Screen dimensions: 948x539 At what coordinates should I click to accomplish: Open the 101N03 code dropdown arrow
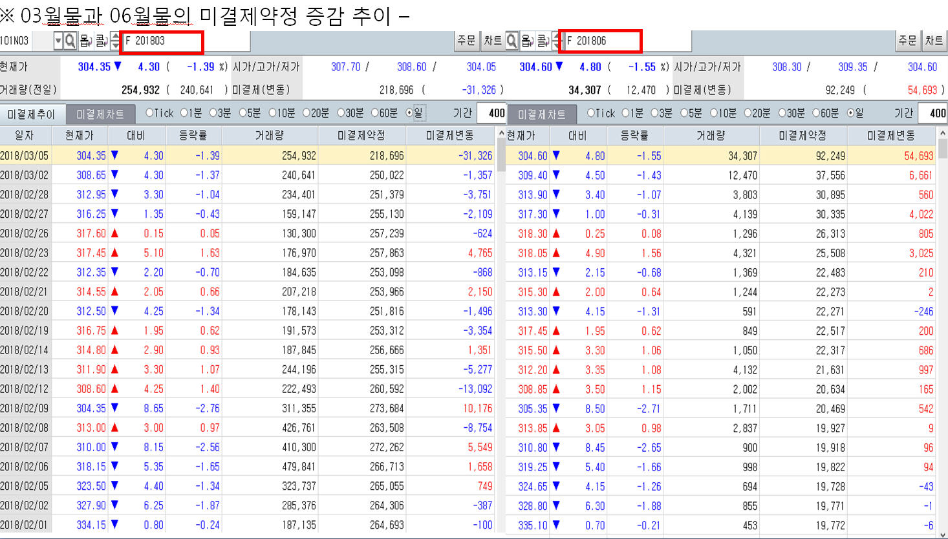click(58, 41)
